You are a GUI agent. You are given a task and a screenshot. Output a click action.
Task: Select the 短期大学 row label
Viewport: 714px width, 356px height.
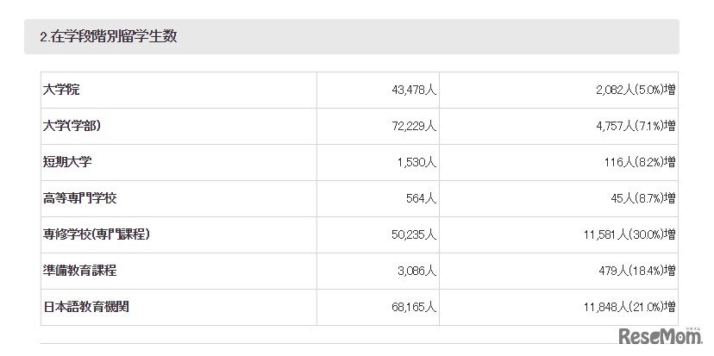pyautogui.click(x=67, y=162)
